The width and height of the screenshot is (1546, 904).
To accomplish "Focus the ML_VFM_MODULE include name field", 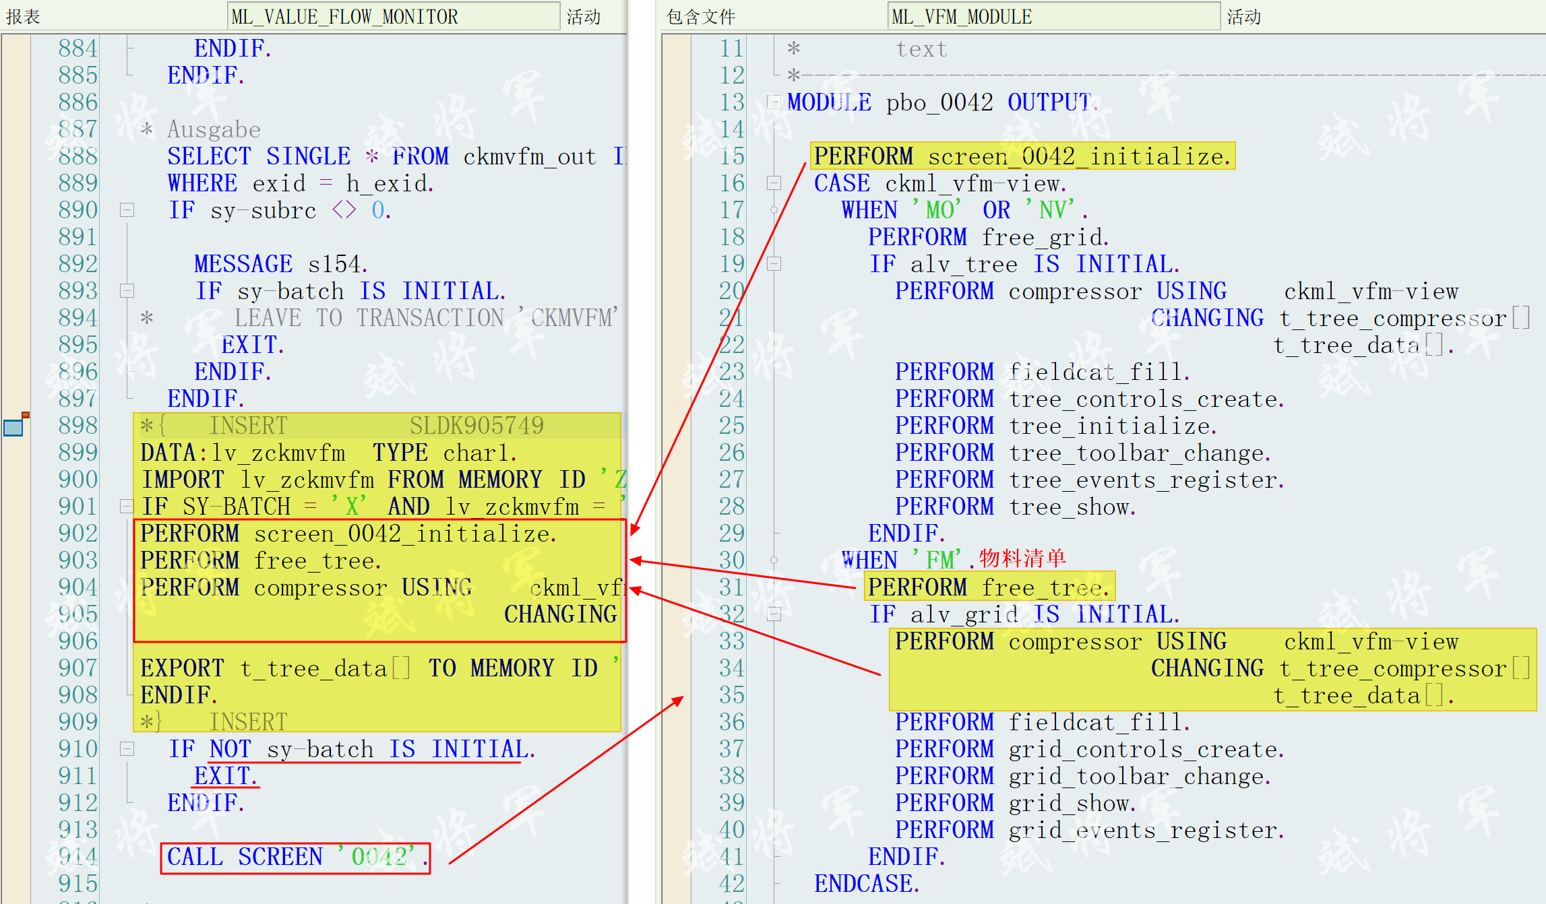I will [x=1053, y=16].
